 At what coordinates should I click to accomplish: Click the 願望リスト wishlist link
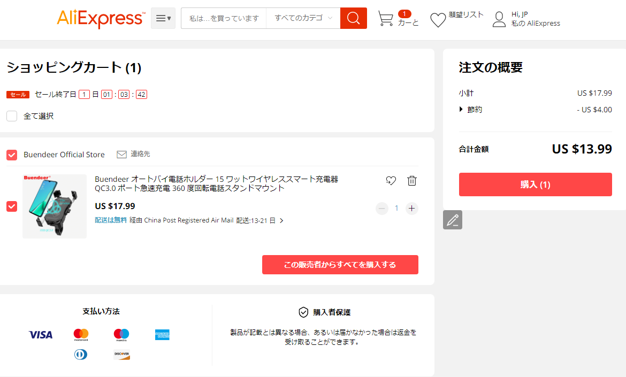pos(466,15)
